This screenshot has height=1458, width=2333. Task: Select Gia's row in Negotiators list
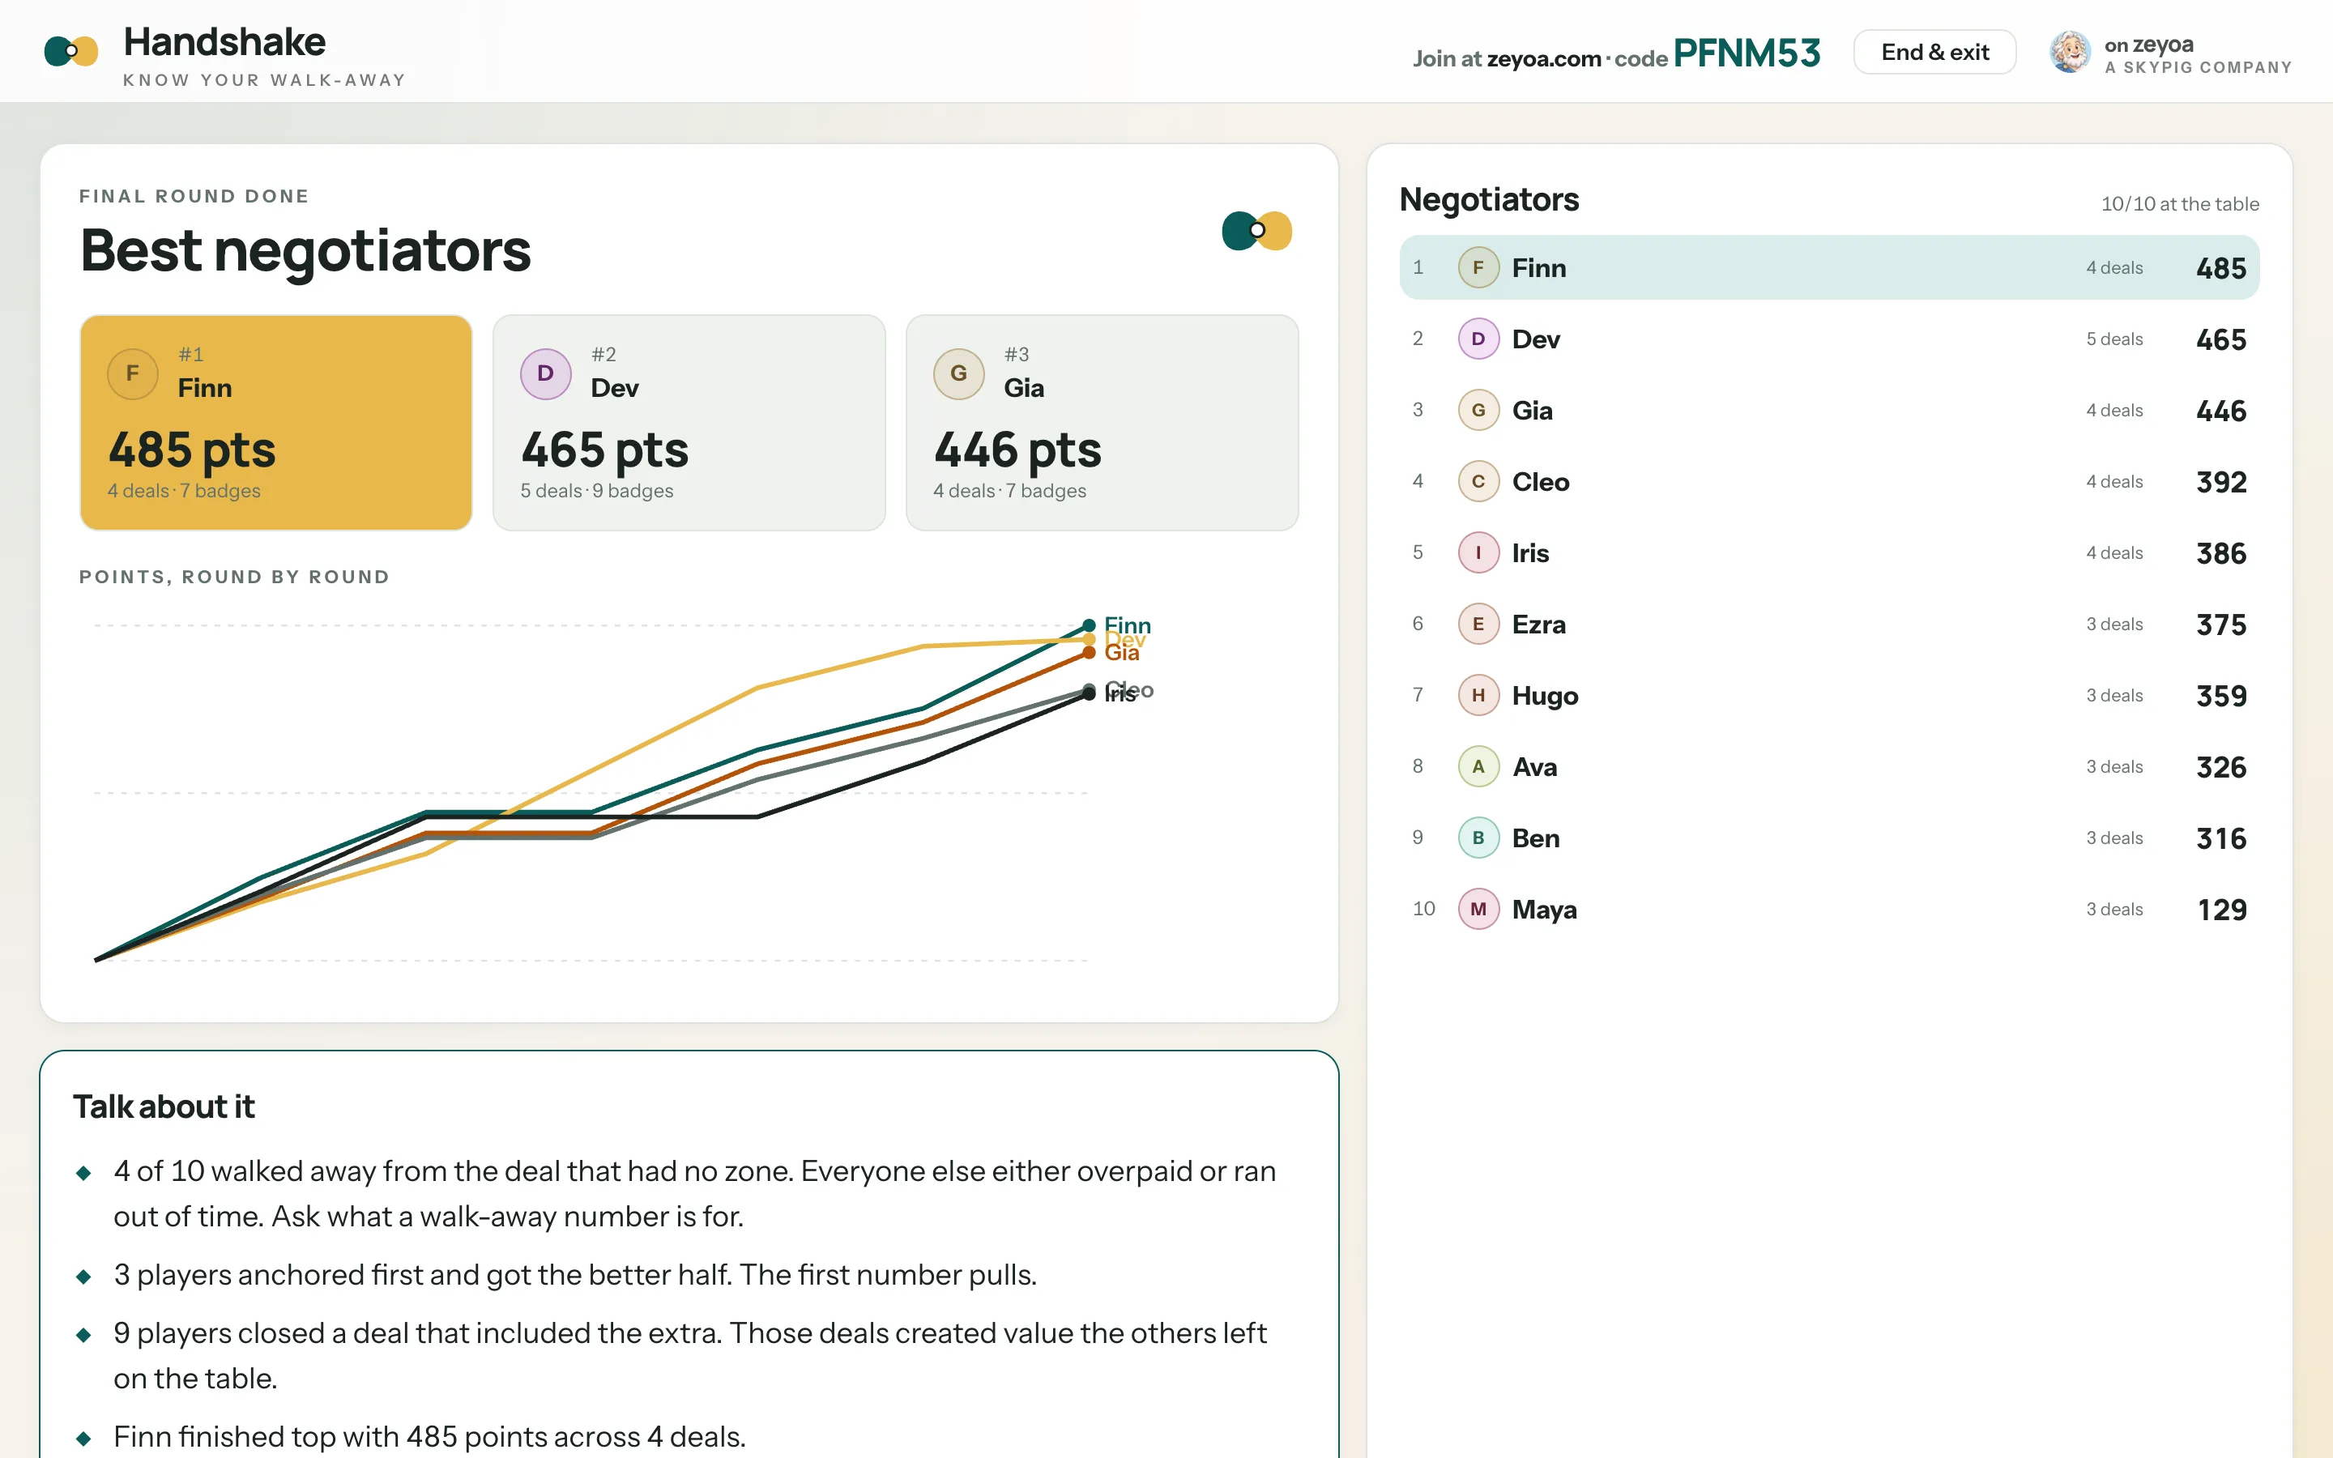1829,410
